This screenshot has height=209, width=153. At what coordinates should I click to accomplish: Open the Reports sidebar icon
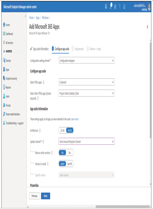4,87
